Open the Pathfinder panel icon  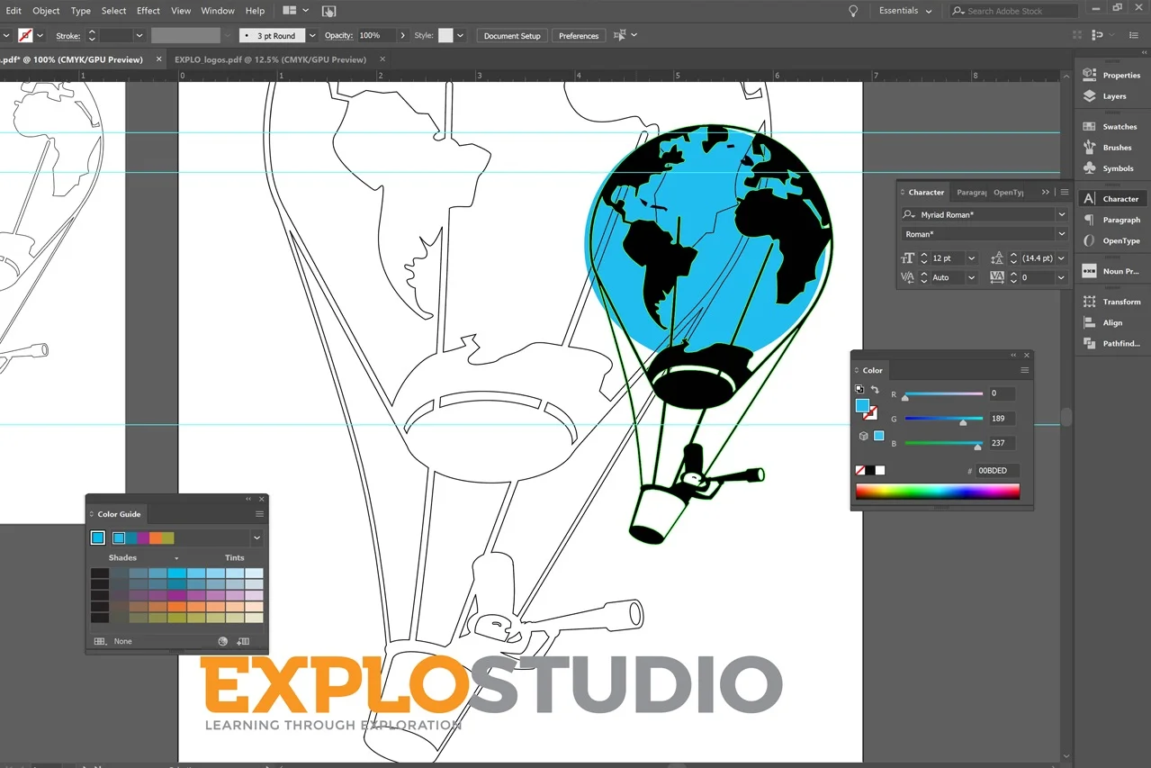[x=1089, y=343]
